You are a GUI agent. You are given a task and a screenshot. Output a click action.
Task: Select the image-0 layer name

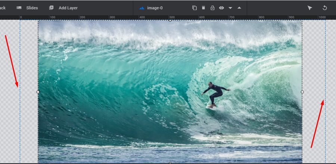(x=155, y=8)
